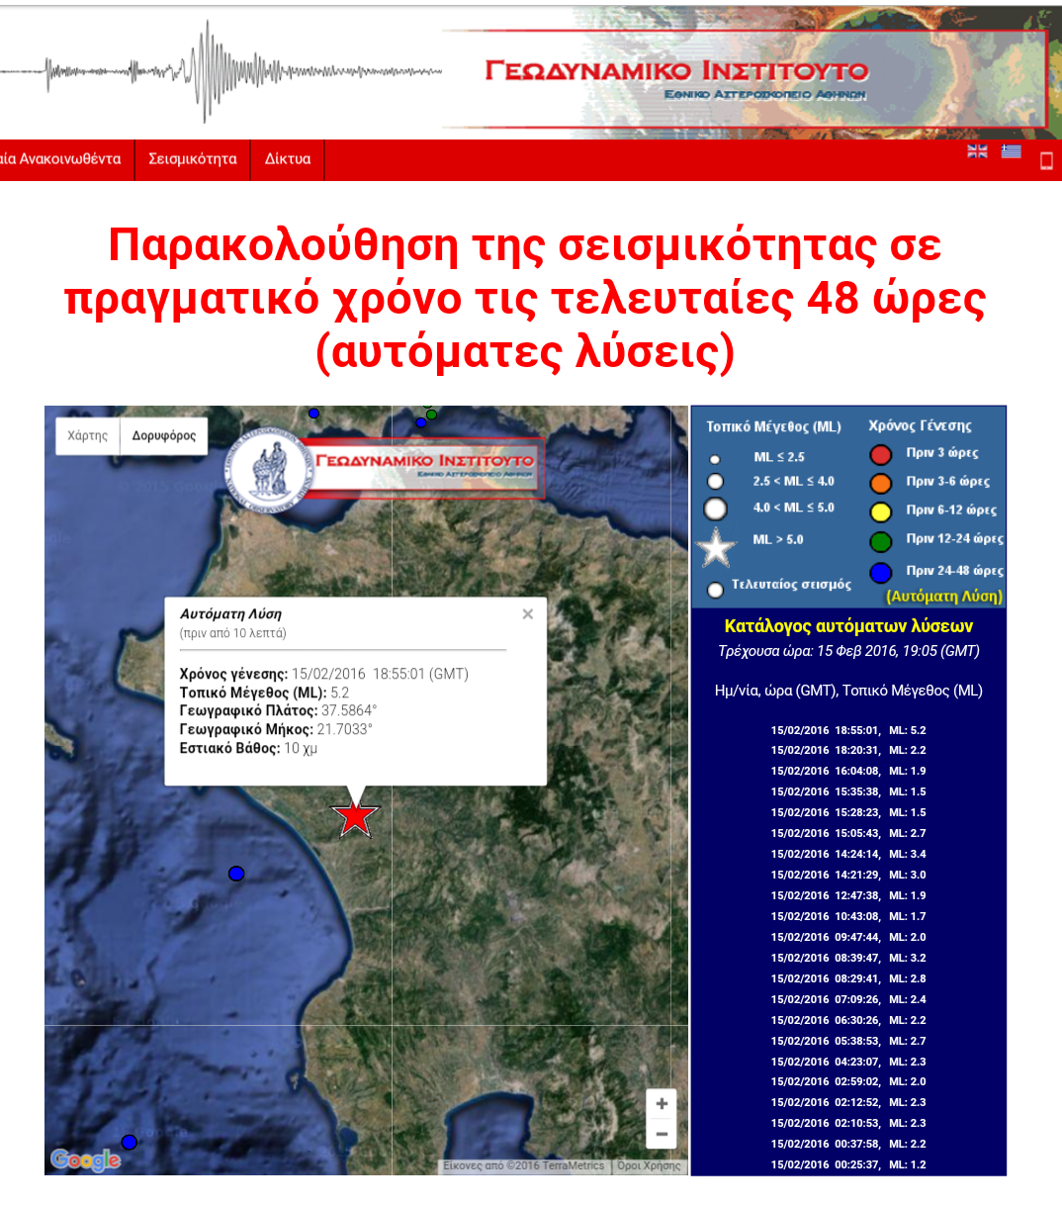1062x1205 pixels.
Task: Select the 00:25:37 ML 1.2 catalog entry
Action: 848,1164
